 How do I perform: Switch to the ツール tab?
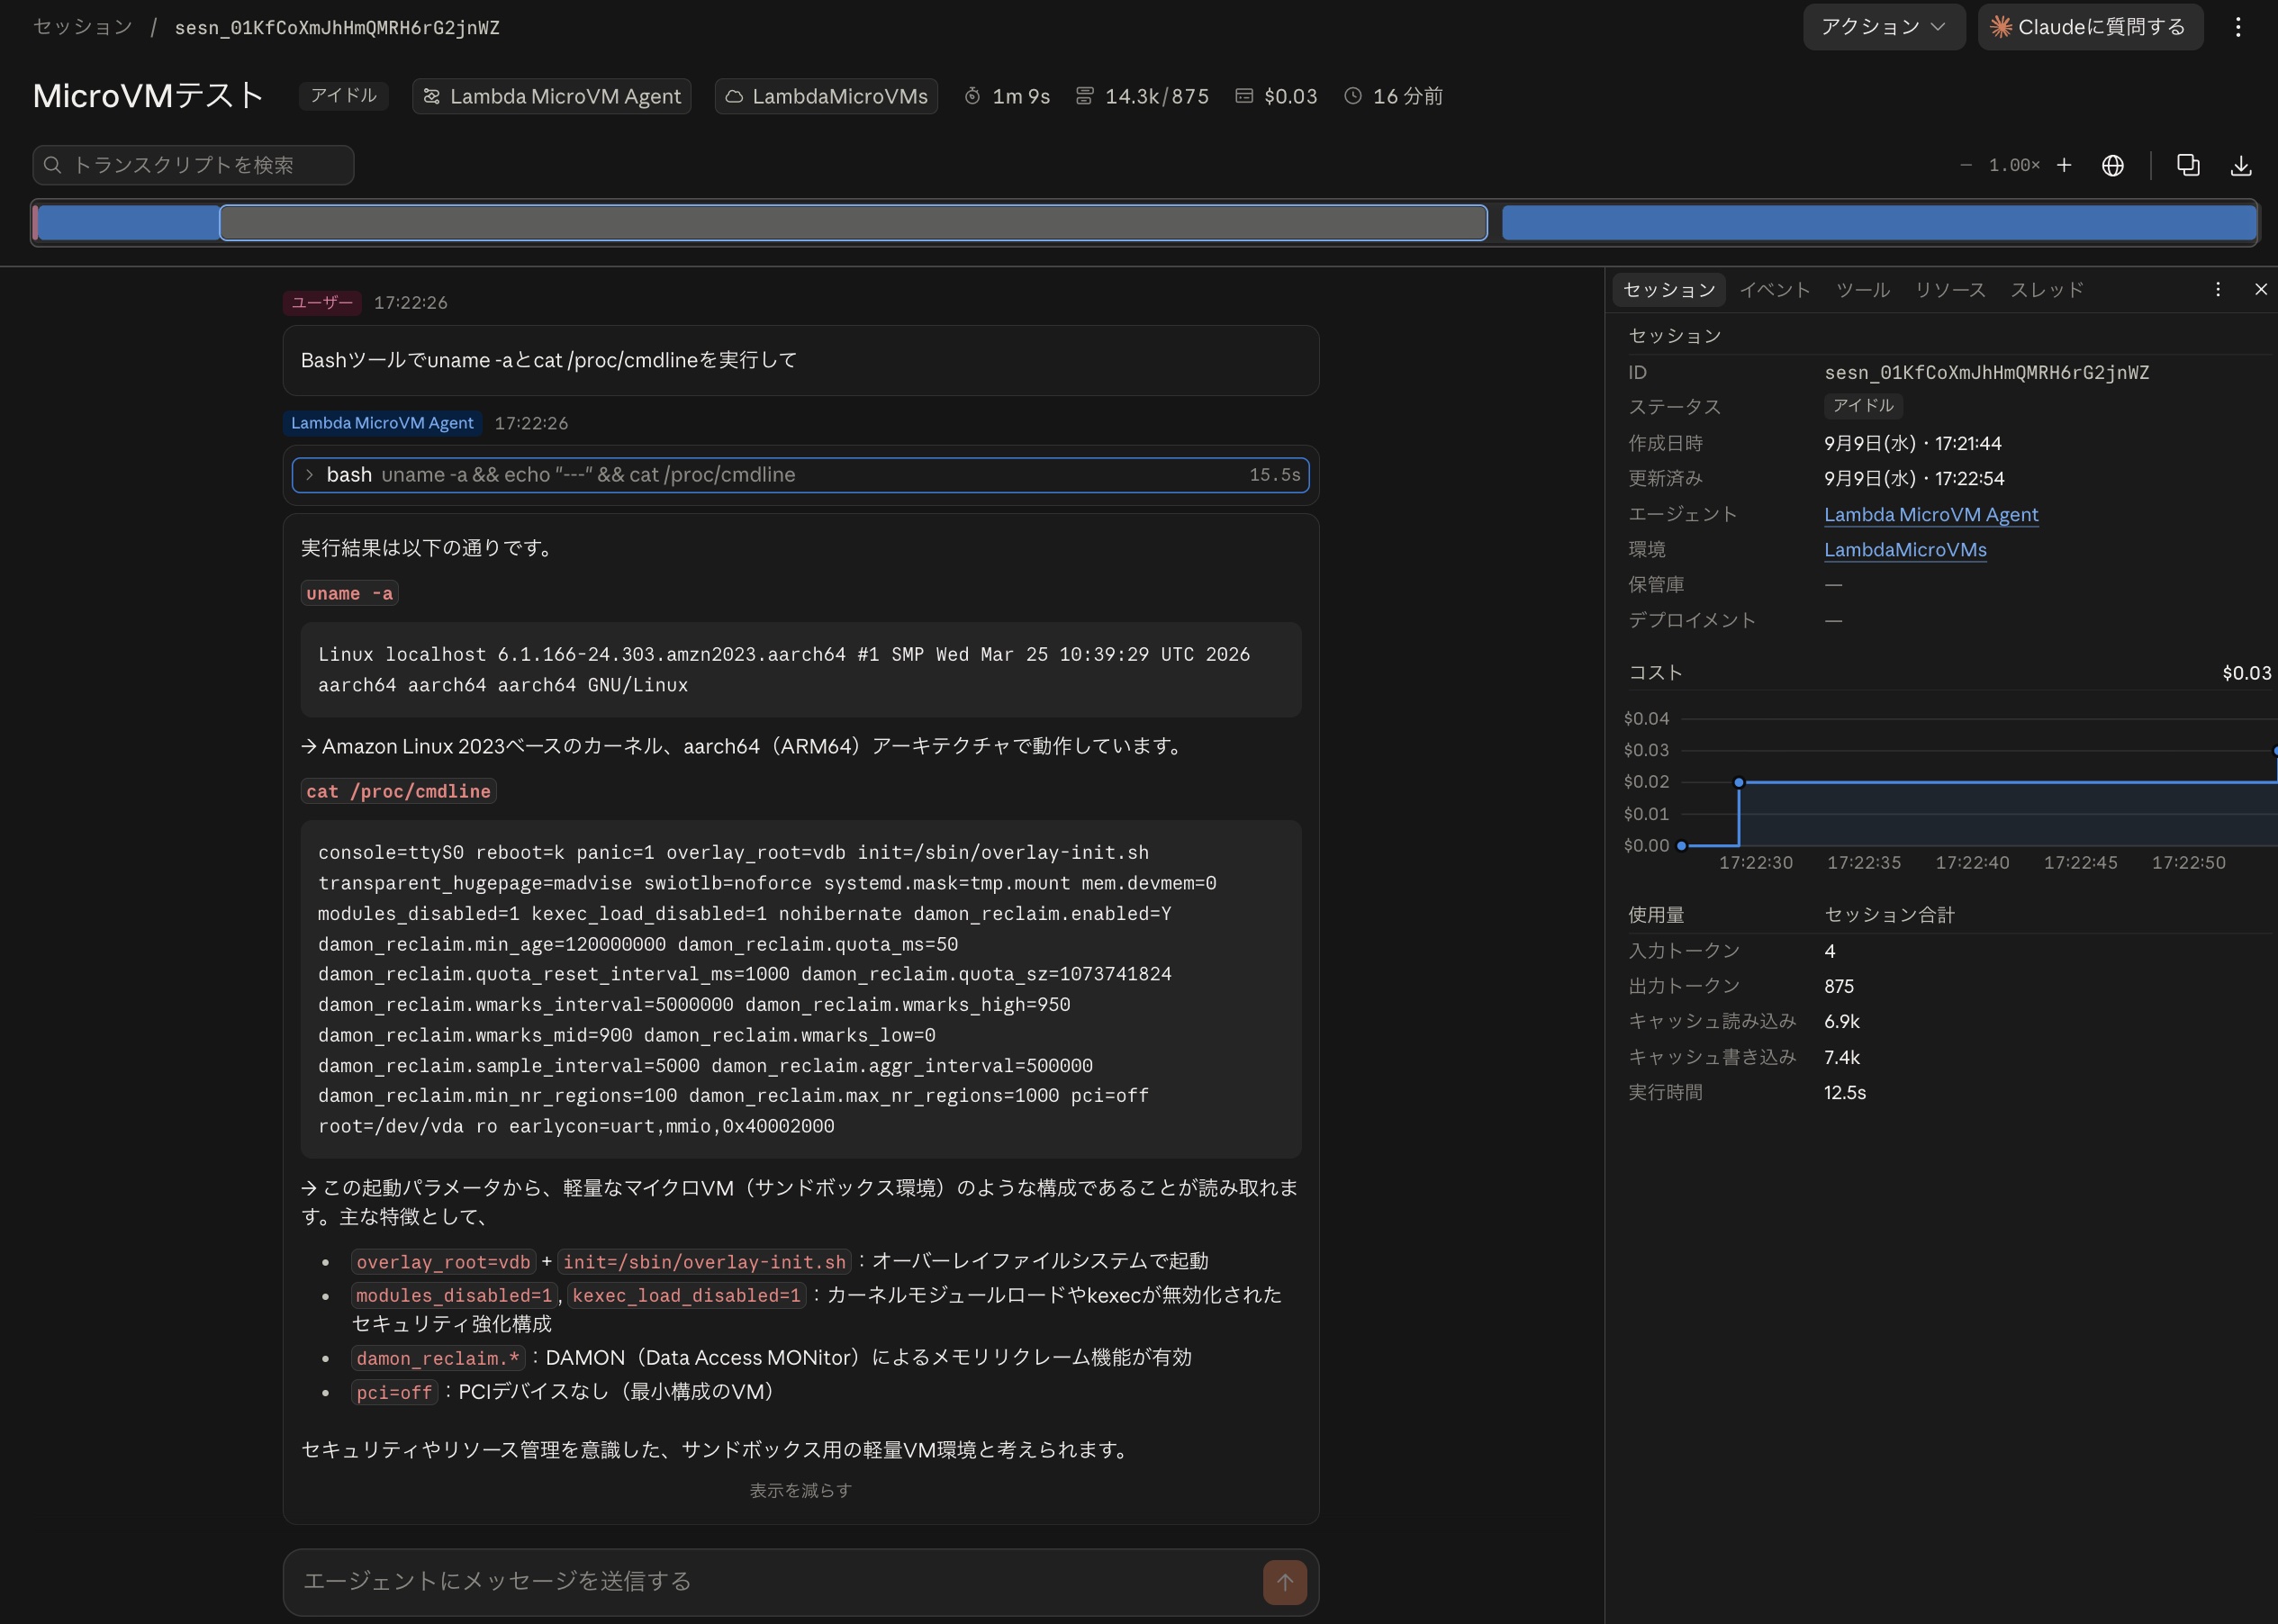click(1863, 290)
